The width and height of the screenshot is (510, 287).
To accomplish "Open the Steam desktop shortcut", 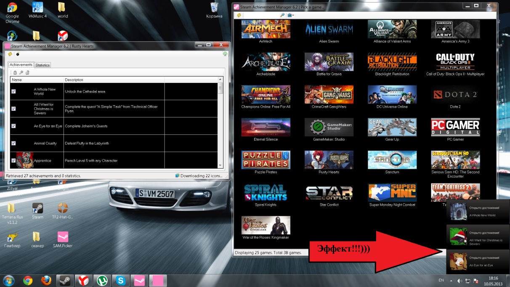I will (37, 210).
